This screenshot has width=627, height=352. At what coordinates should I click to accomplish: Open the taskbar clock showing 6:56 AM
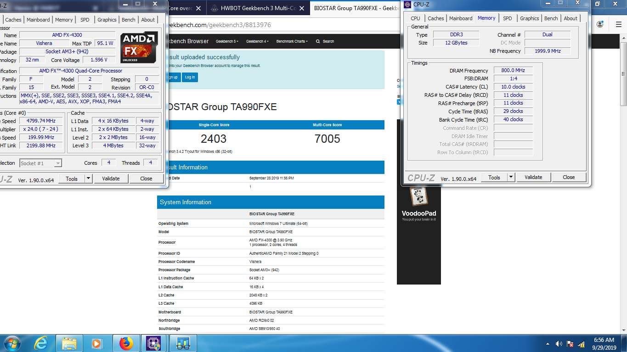coord(604,344)
